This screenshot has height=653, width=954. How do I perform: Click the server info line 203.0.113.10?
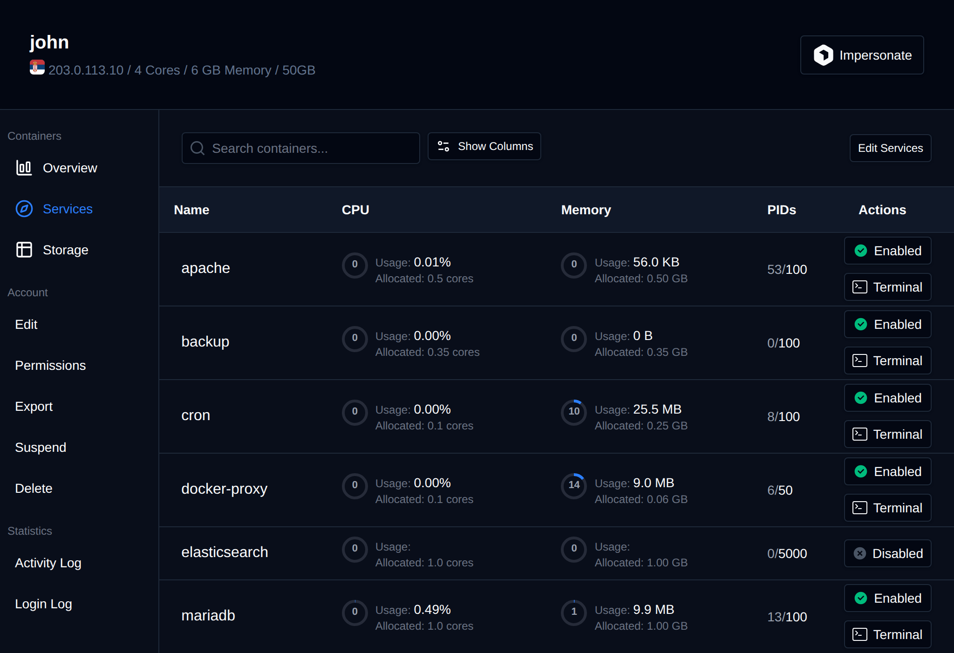click(x=182, y=70)
